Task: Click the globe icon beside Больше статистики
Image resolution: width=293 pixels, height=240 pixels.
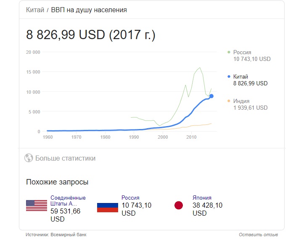Action: click(29, 158)
